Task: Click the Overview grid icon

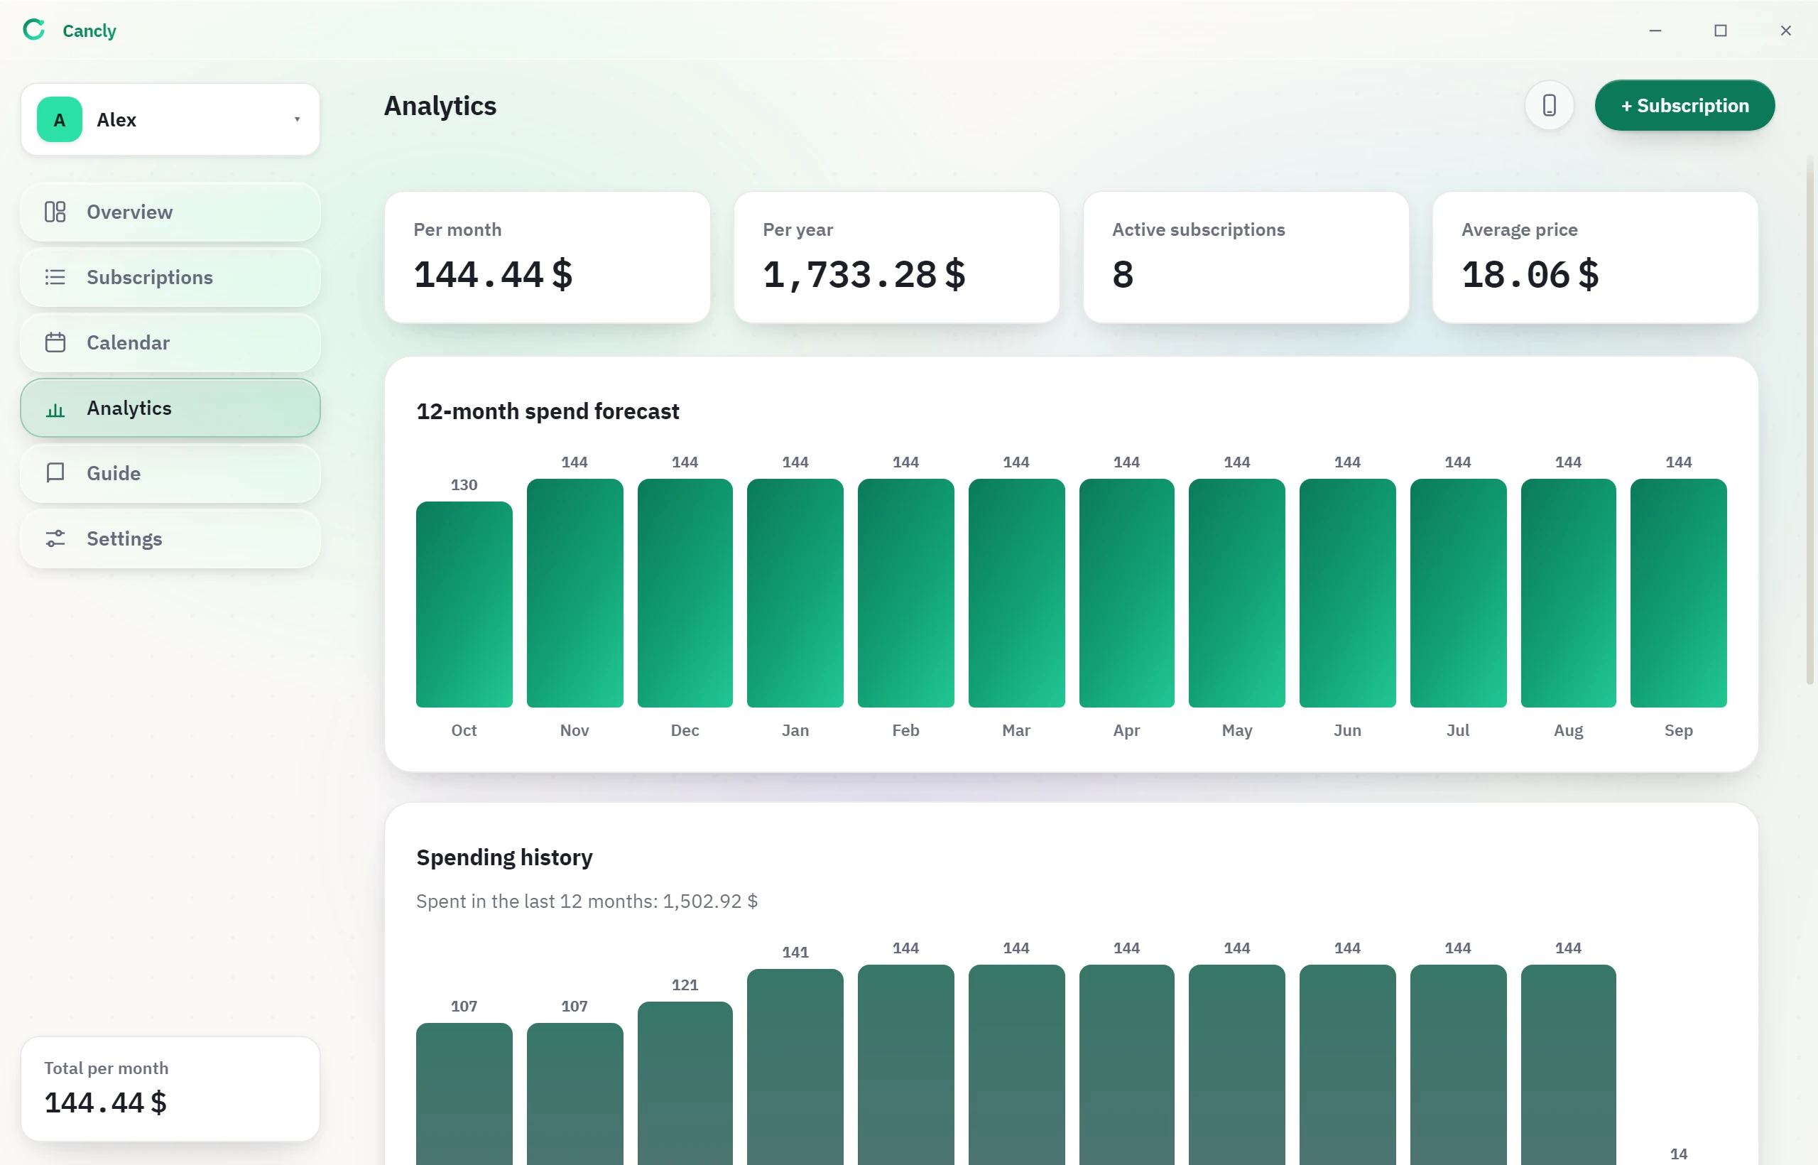Action: point(55,212)
